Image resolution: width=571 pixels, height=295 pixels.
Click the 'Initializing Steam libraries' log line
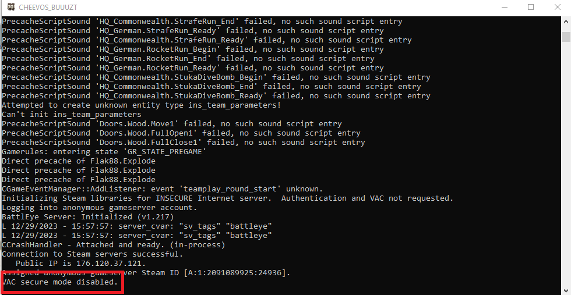227,198
